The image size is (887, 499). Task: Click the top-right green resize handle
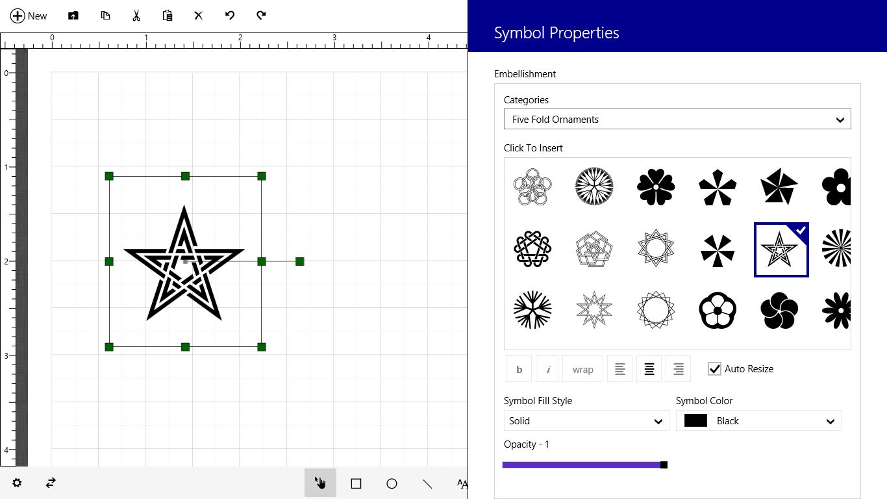tap(262, 176)
